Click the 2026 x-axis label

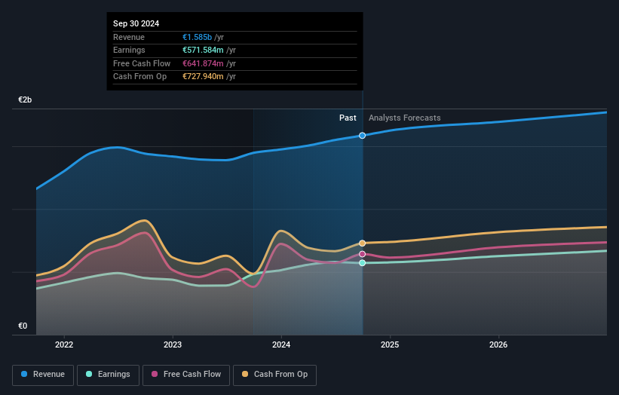tap(498, 345)
